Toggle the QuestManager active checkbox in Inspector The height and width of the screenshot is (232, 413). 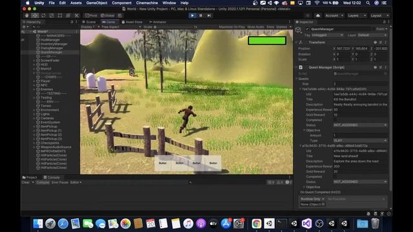point(307,29)
